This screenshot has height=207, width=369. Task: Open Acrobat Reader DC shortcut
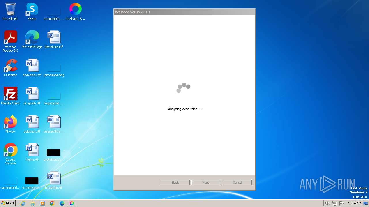[x=10, y=41]
